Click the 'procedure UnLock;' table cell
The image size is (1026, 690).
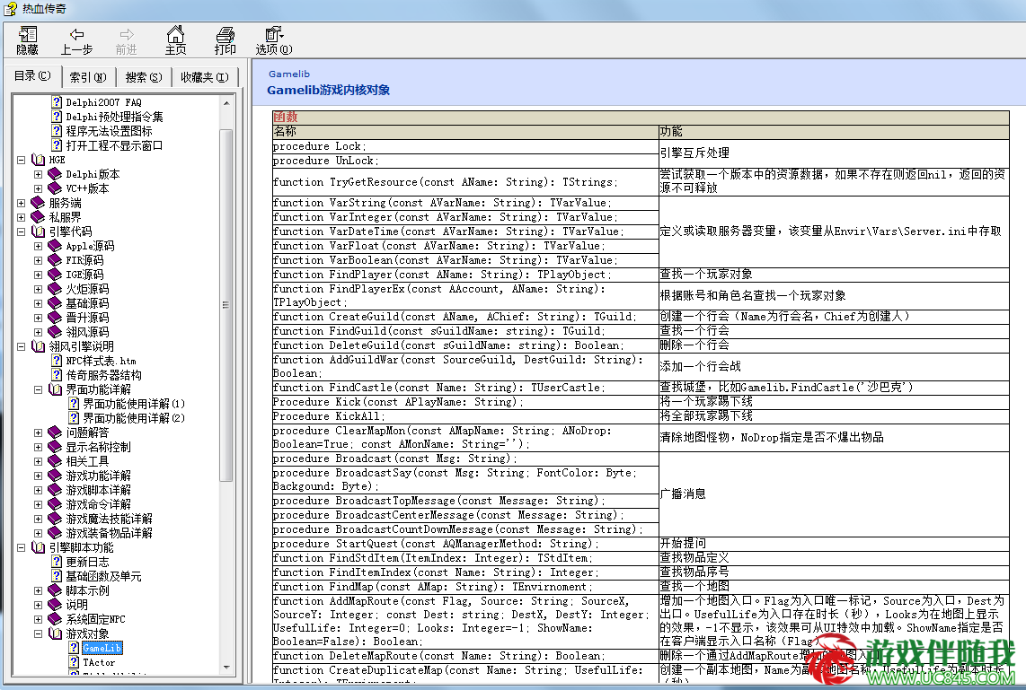[465, 161]
